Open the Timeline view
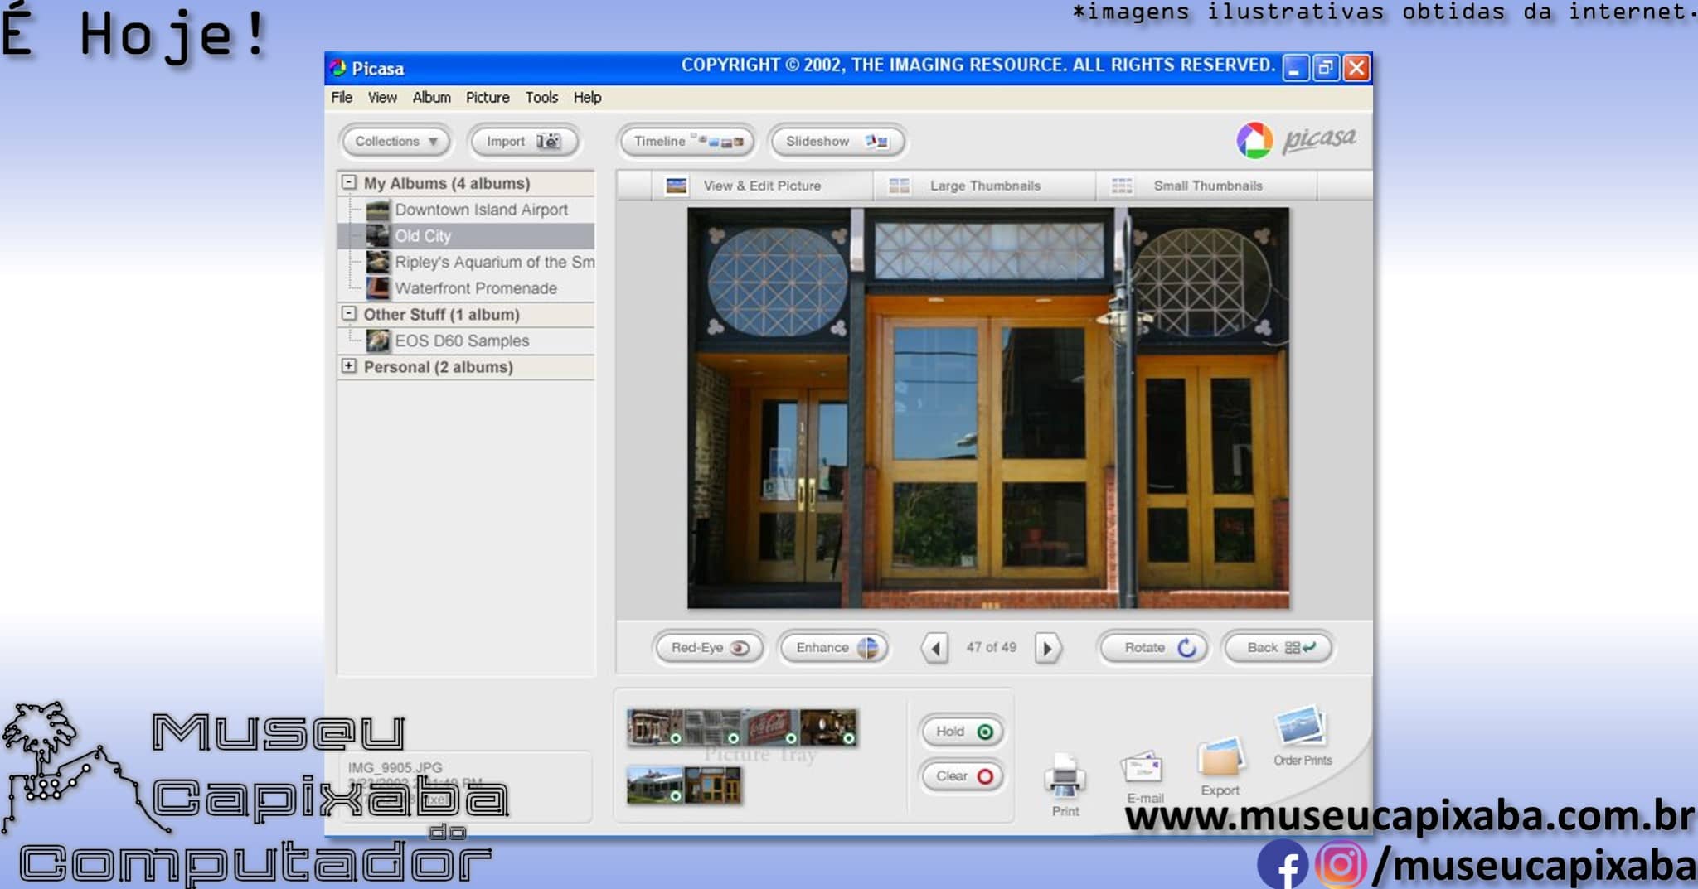Viewport: 1698px width, 889px height. 687,142
